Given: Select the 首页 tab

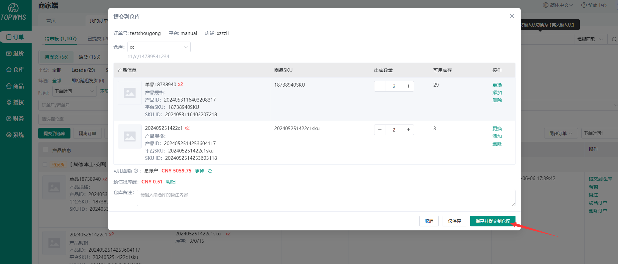Looking at the screenshot, I should (x=51, y=21).
